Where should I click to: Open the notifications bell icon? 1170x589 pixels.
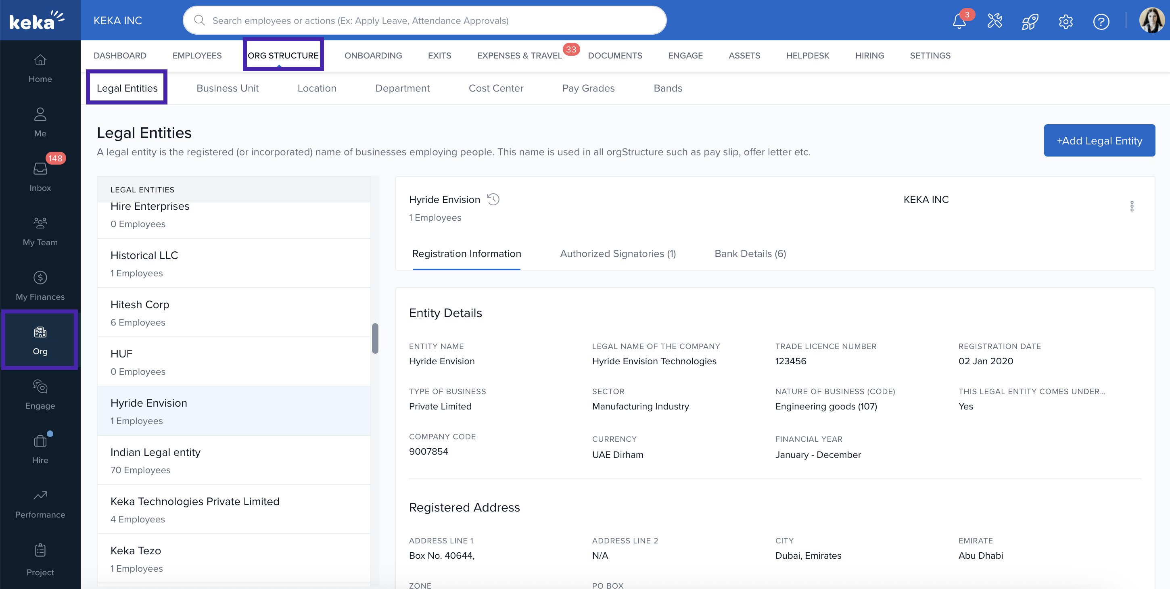tap(959, 21)
